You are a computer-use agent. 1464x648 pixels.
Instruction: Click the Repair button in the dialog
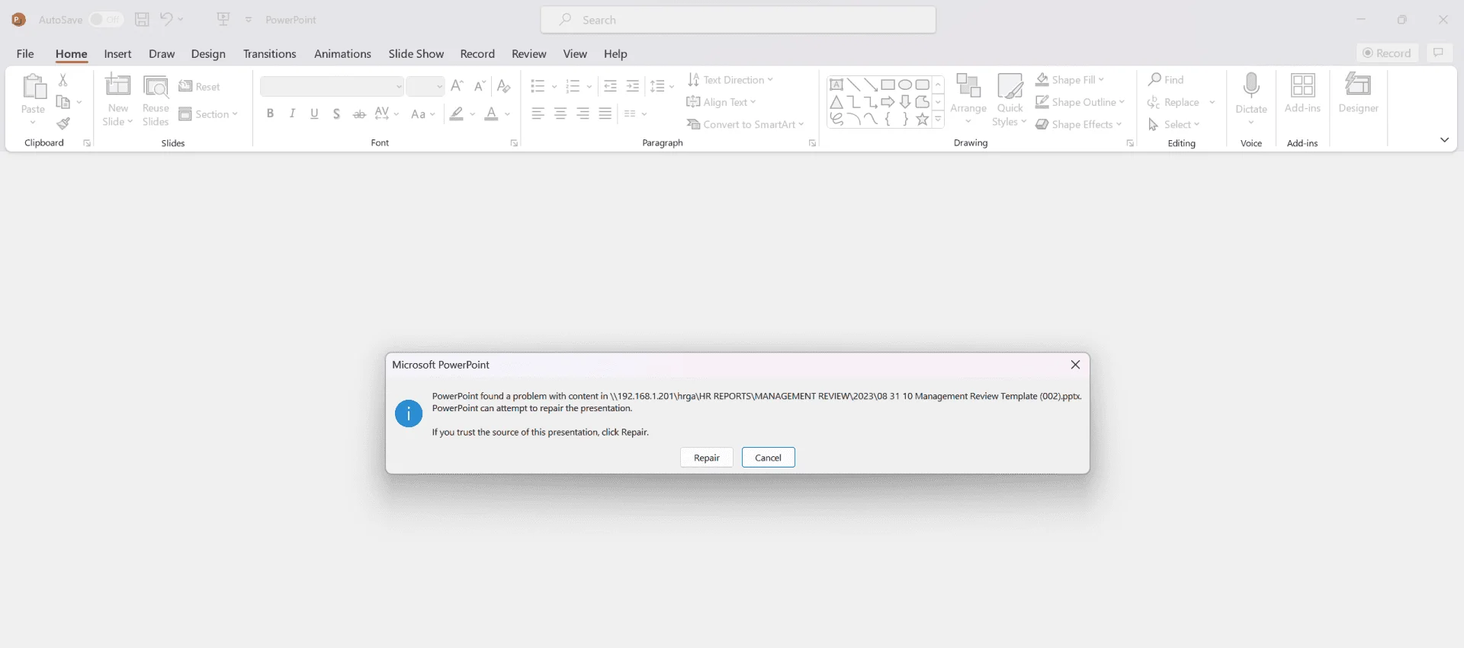click(x=707, y=458)
